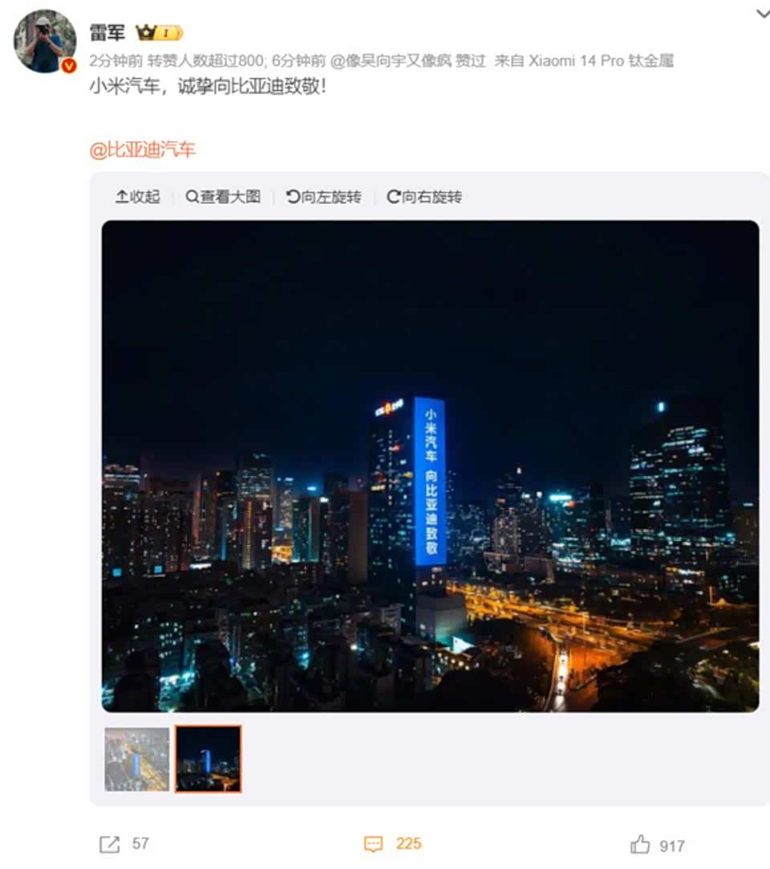Rotate image right with 向右旋转
Image resolution: width=770 pixels, height=869 pixels.
point(424,196)
